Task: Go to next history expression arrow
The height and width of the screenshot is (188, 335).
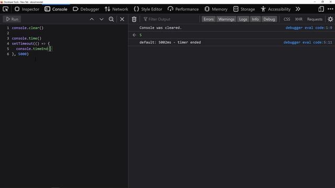Action: point(102,19)
